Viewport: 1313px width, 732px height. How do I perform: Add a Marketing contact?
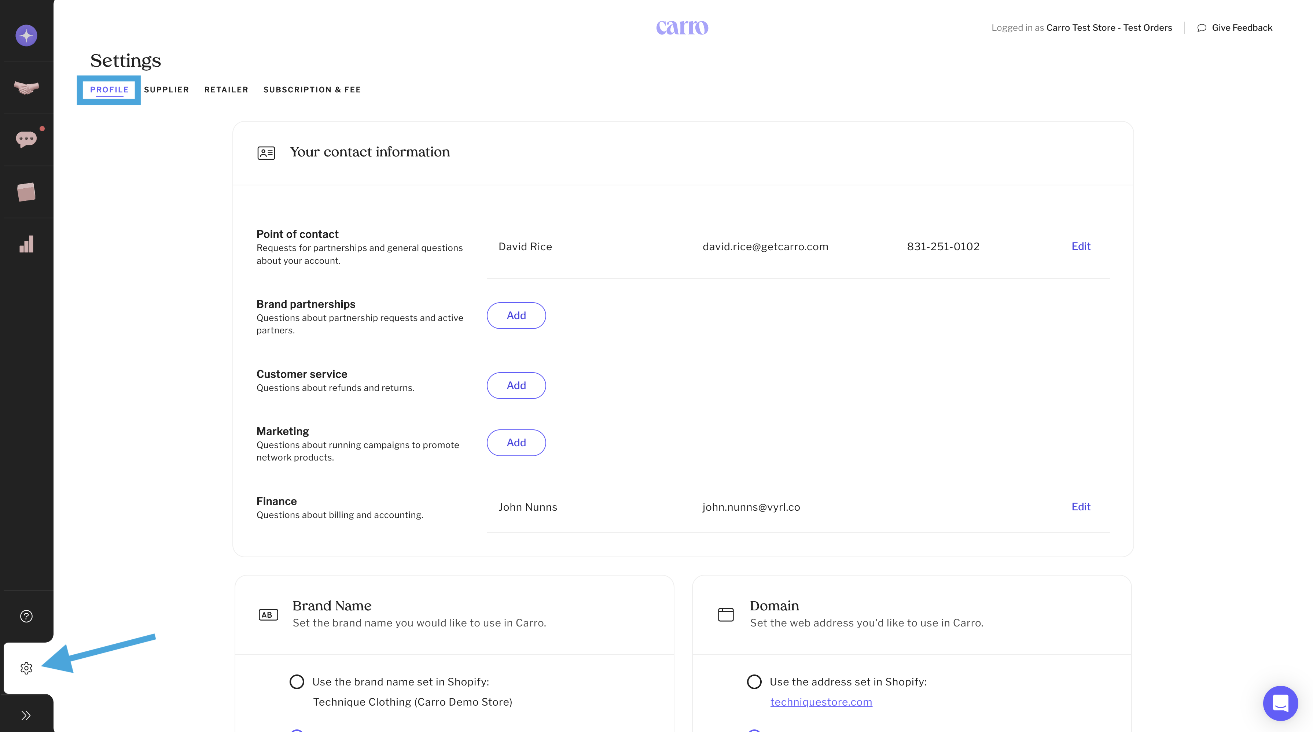[x=516, y=443]
